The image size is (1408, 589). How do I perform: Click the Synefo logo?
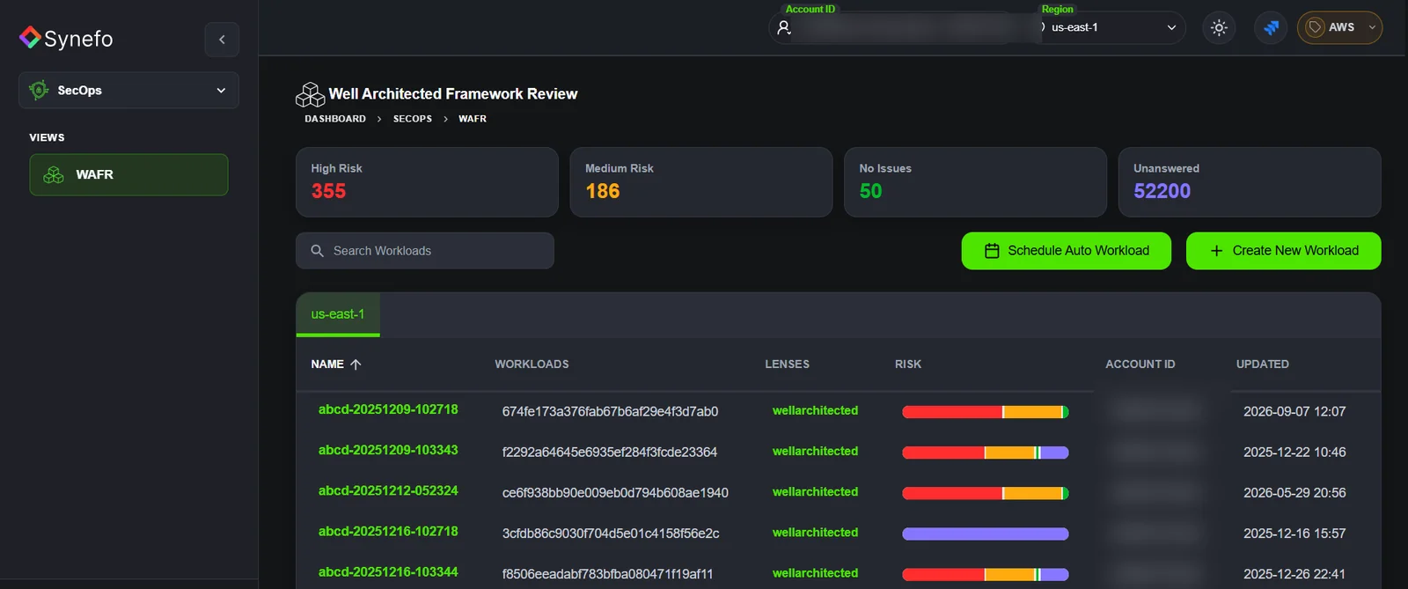tap(66, 38)
